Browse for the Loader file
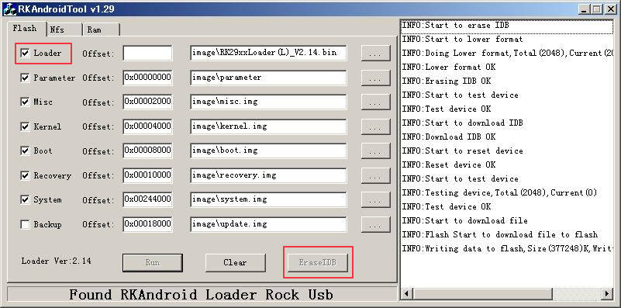Image resolution: width=621 pixels, height=308 pixels. (375, 53)
